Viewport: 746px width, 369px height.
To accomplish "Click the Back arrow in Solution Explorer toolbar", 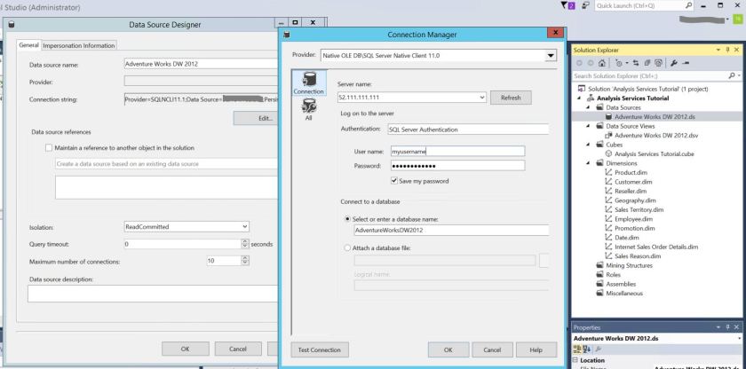I will point(579,63).
